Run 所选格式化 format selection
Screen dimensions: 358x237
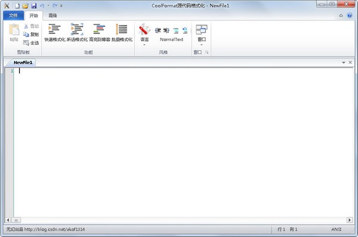coord(77,33)
